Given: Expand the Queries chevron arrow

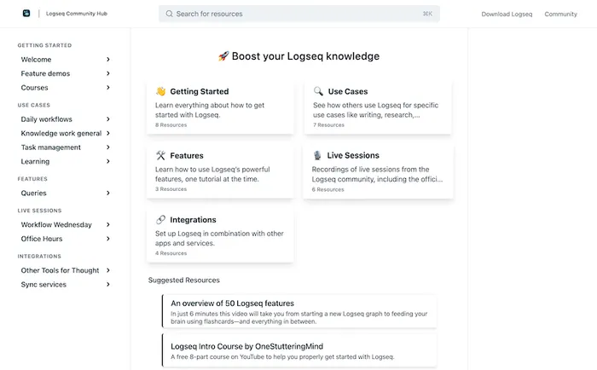Looking at the screenshot, I should coord(108,193).
